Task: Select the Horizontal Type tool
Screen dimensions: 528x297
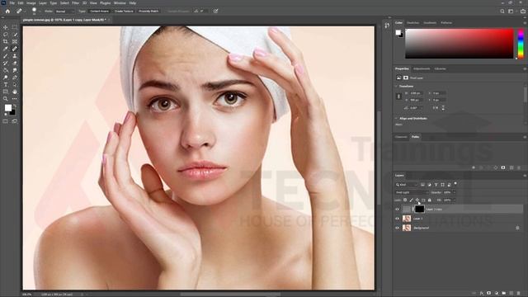Action: point(6,84)
